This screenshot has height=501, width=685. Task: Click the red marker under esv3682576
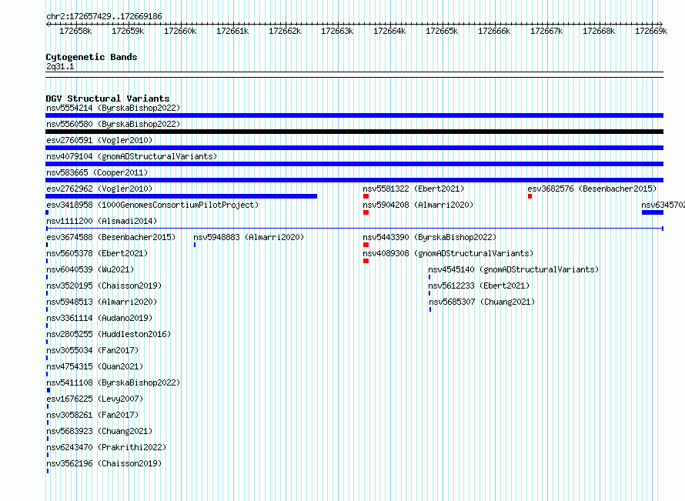(x=530, y=196)
